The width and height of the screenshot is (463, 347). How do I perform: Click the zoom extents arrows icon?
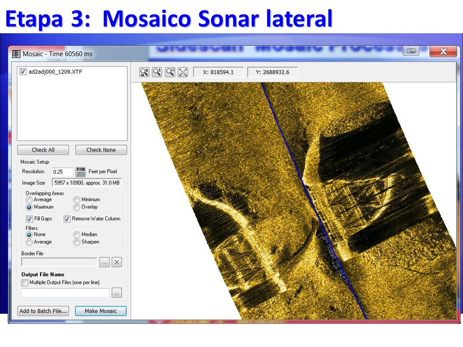pyautogui.click(x=183, y=72)
